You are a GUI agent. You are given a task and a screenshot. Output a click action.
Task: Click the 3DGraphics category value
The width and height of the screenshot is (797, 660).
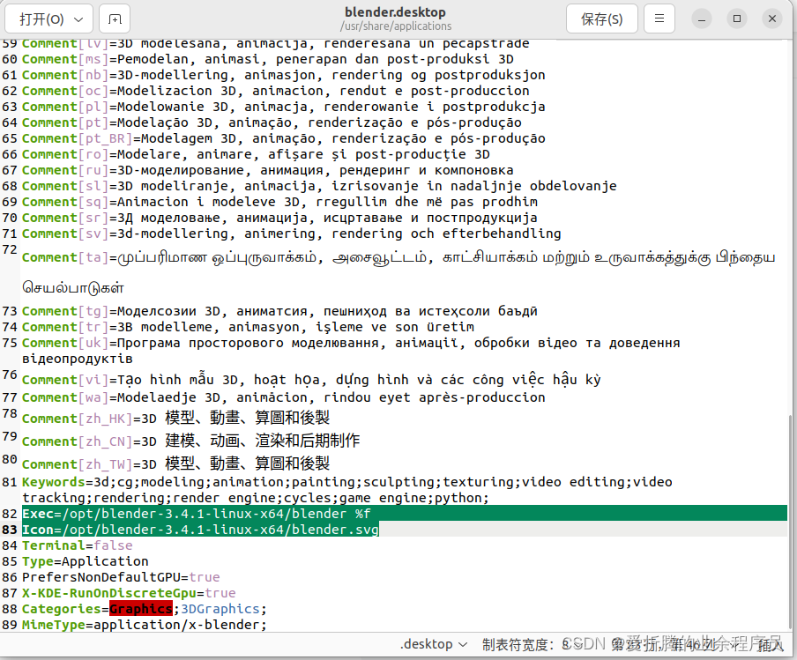(220, 609)
